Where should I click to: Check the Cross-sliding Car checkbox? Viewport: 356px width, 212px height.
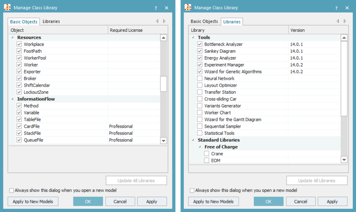point(200,99)
